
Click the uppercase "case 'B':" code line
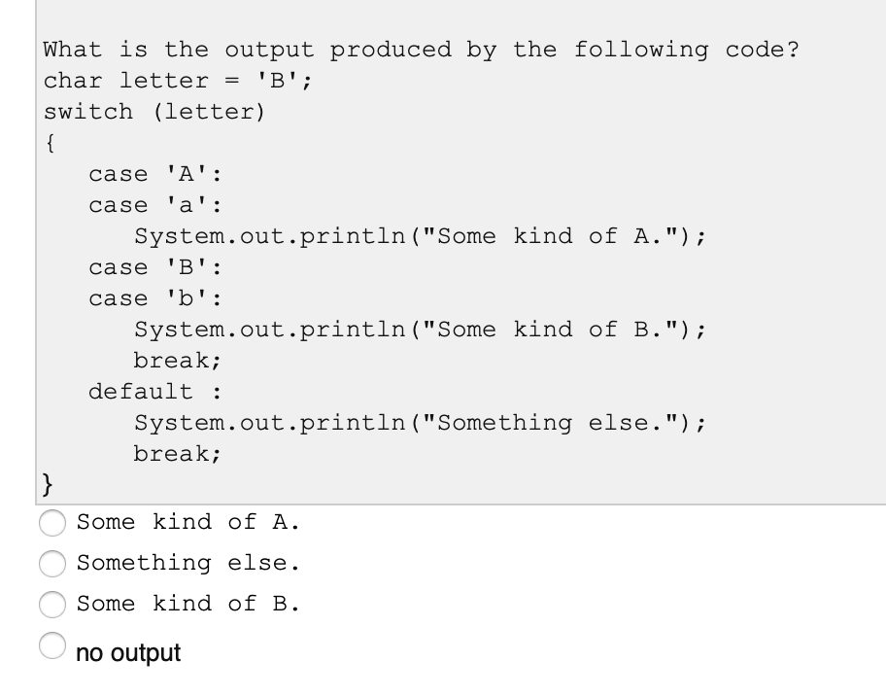pos(155,267)
